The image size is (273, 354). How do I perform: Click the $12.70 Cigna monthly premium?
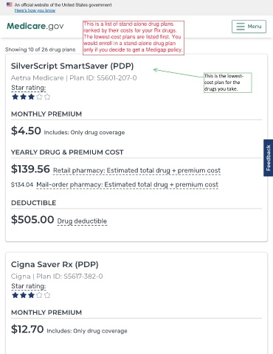coord(27,329)
